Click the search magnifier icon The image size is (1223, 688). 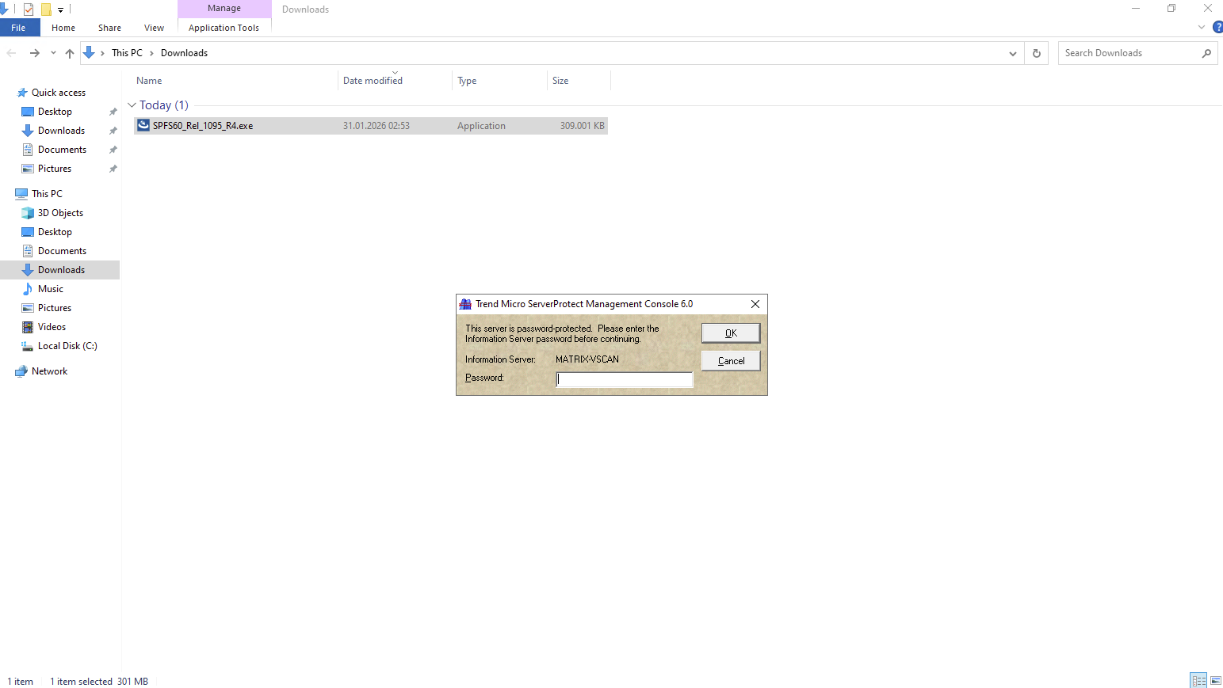coord(1206,53)
